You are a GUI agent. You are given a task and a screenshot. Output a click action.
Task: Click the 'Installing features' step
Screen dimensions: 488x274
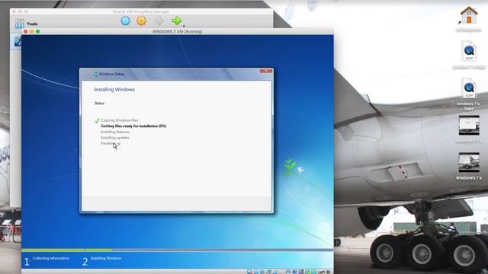(x=115, y=132)
